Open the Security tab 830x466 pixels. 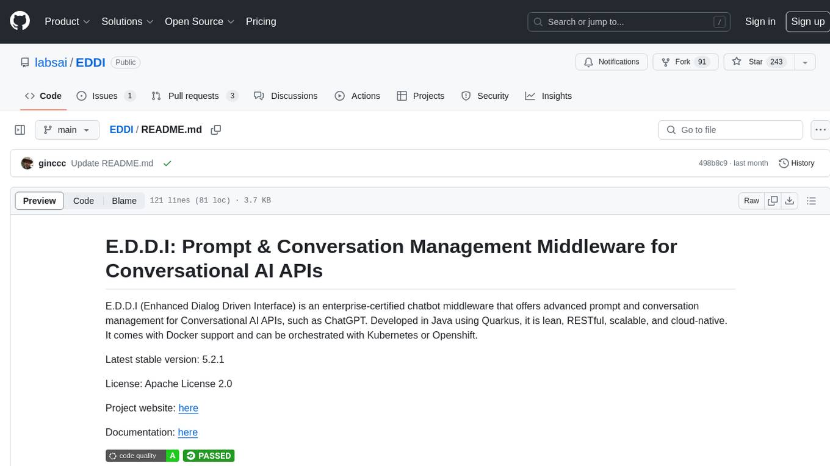pos(485,96)
